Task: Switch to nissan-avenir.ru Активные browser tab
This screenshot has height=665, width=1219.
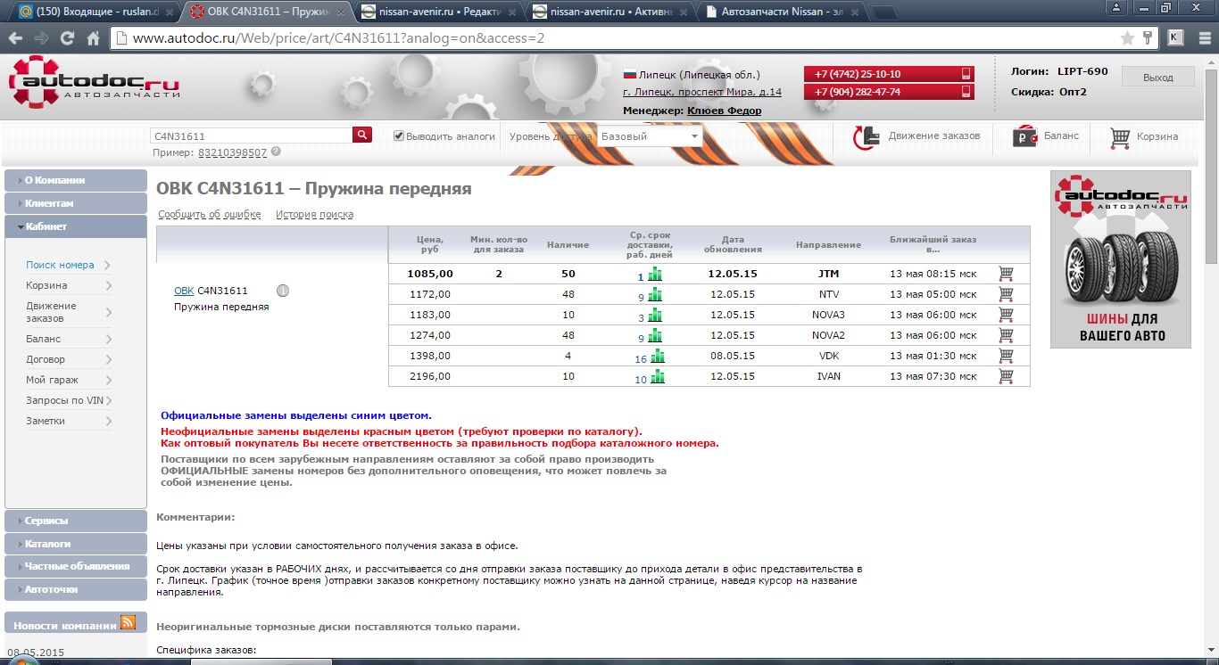Action: pyautogui.click(x=609, y=12)
